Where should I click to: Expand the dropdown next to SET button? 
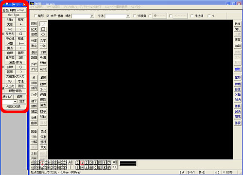pos(15,102)
